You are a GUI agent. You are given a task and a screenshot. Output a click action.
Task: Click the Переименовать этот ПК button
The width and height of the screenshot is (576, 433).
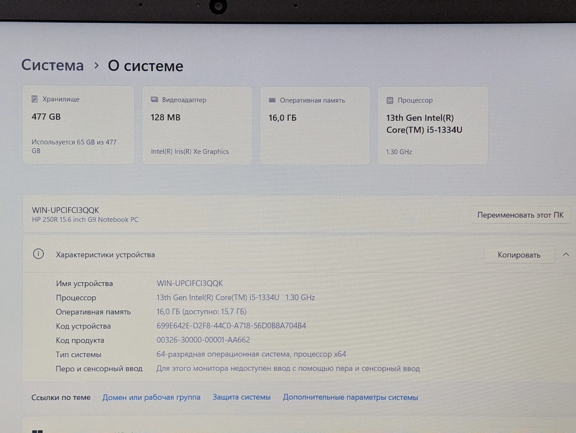[520, 215]
